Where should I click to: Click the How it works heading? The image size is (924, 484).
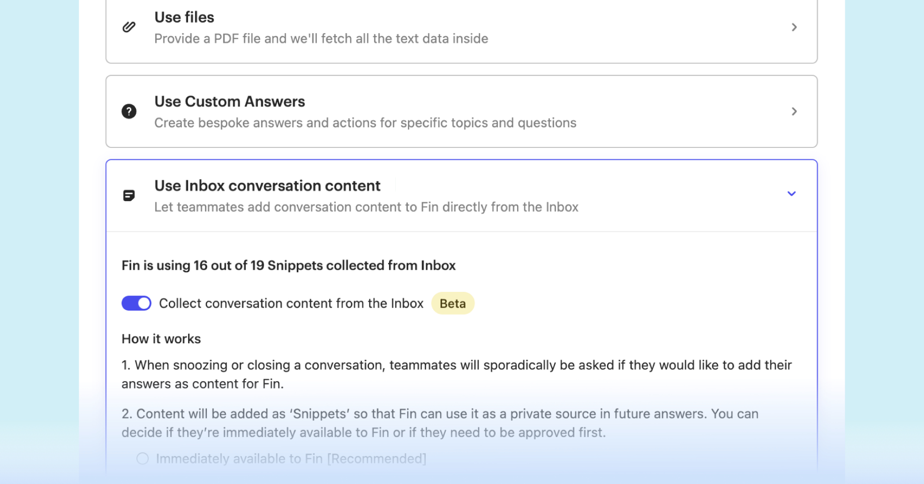(x=161, y=339)
